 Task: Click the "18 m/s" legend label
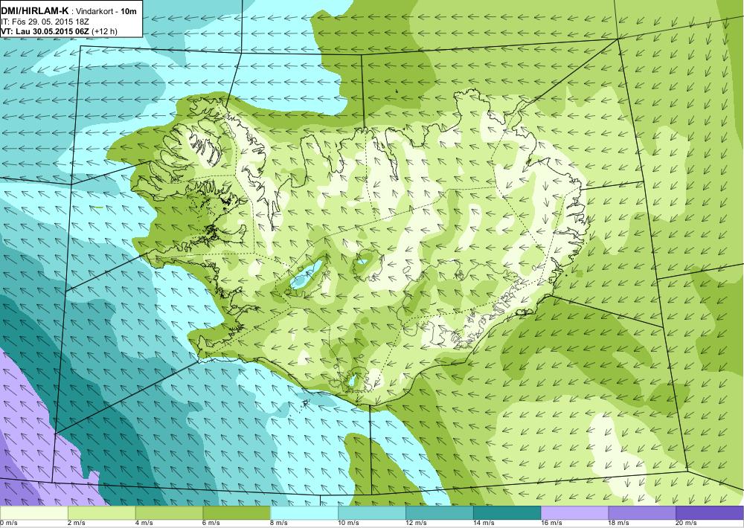coord(619,524)
